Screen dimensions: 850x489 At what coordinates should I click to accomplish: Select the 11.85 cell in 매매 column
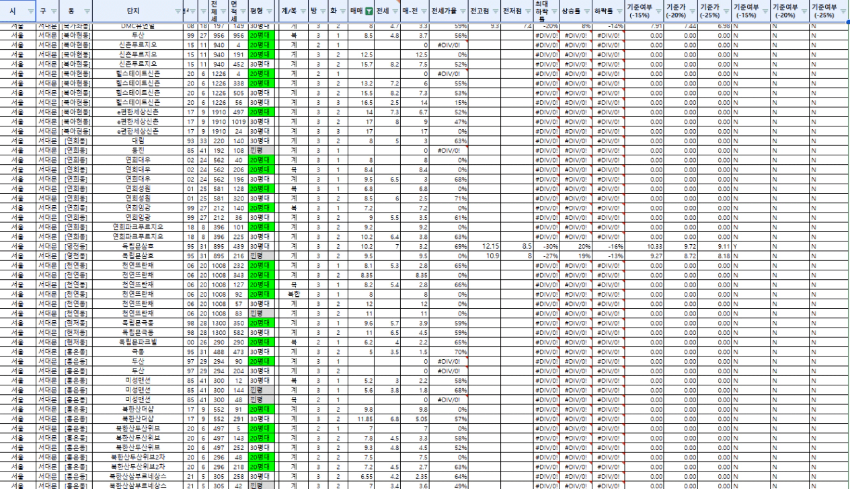pos(362,418)
